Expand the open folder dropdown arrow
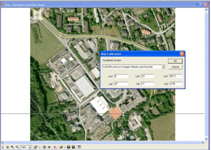This screenshot has height=150, width=211. pos(65,147)
